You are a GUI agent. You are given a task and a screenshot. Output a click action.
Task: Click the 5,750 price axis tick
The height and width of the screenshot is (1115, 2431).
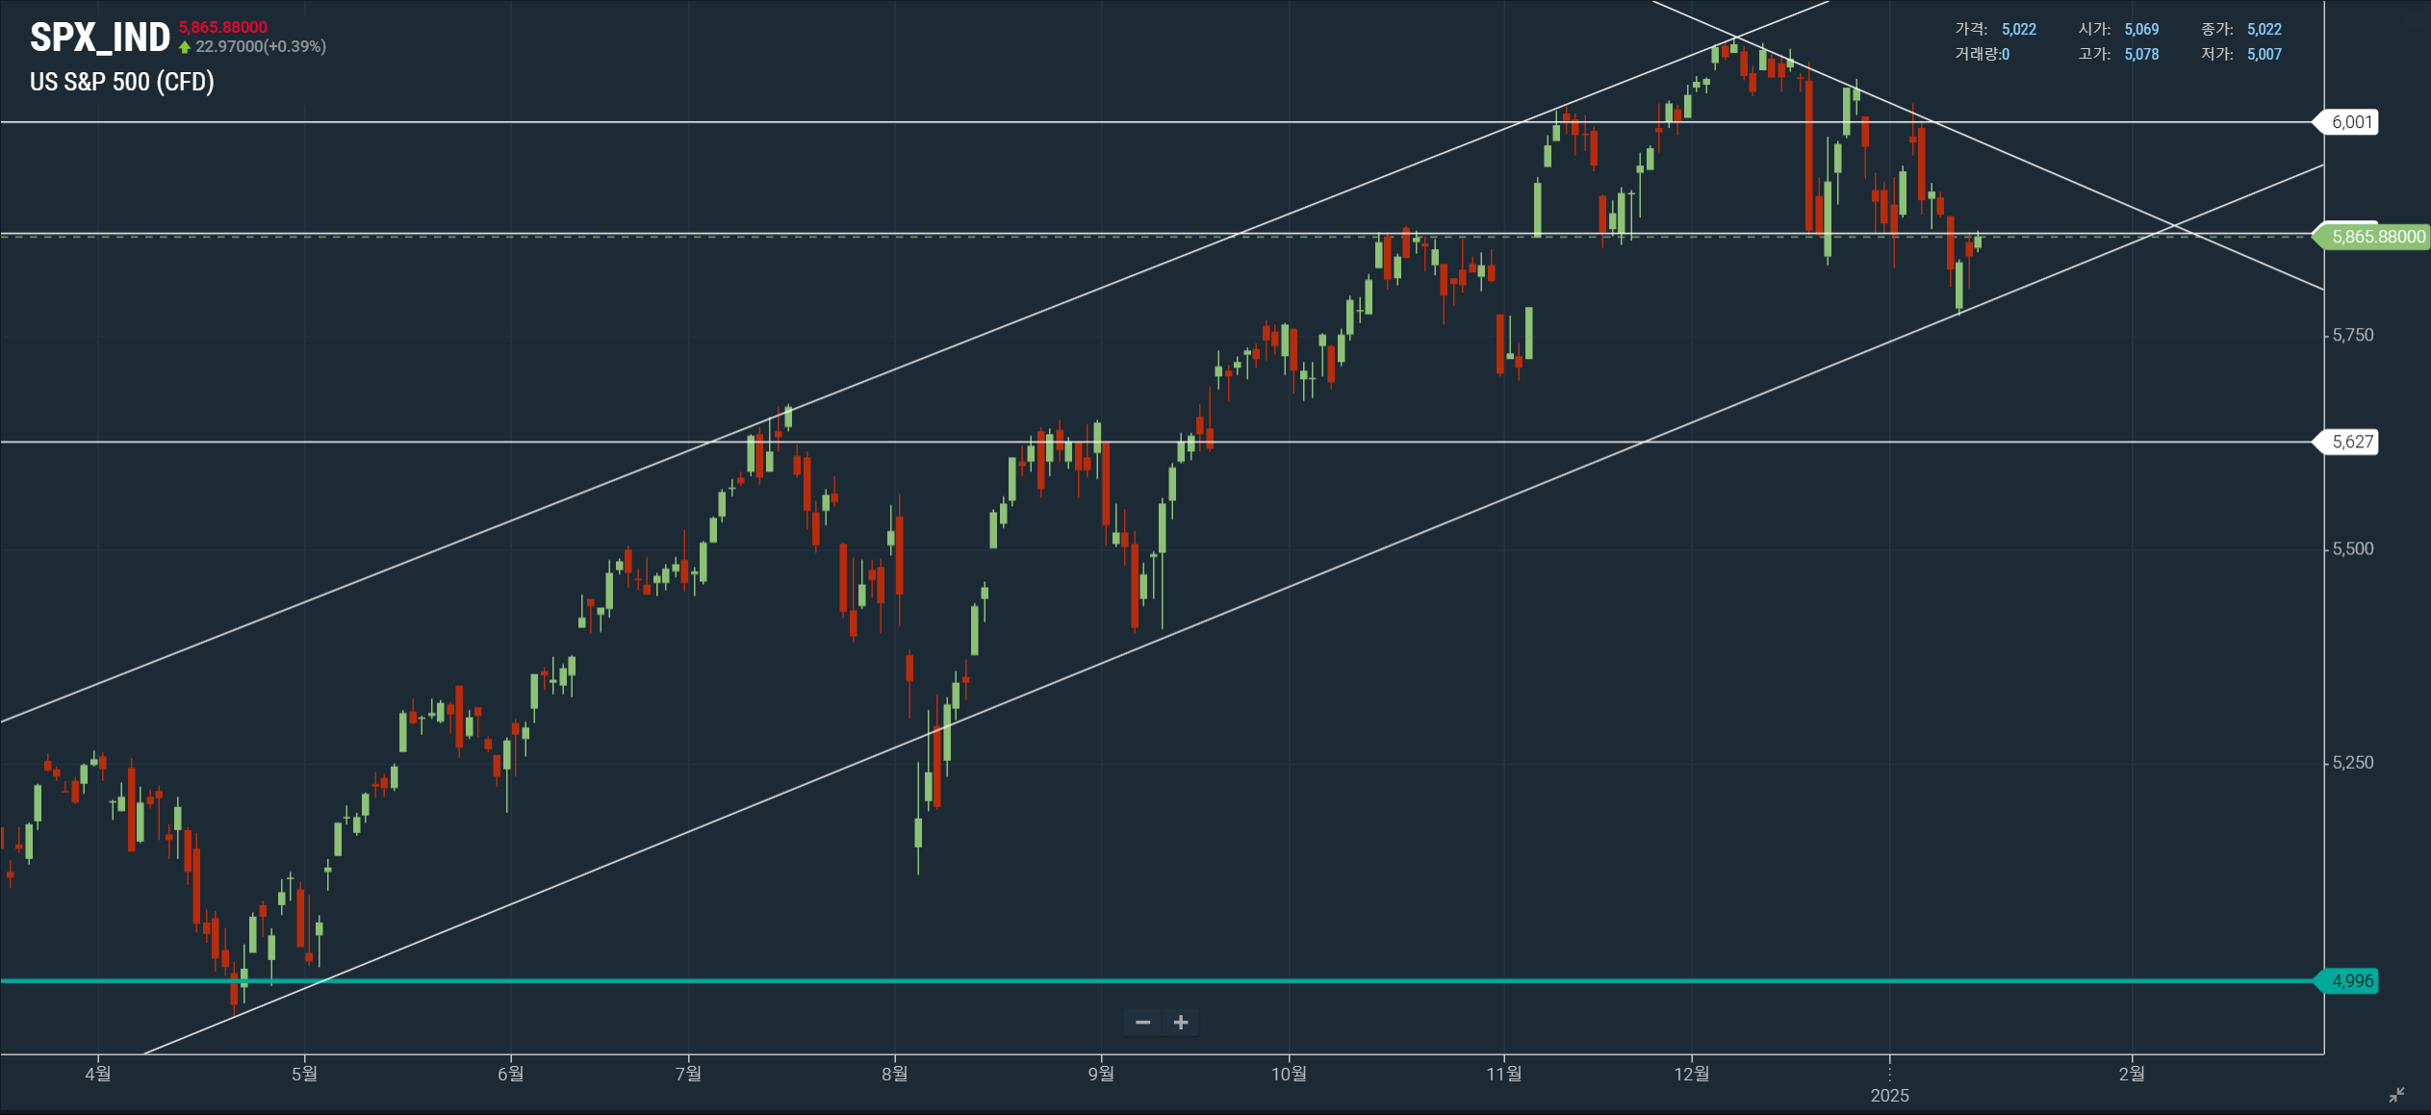click(x=2352, y=335)
